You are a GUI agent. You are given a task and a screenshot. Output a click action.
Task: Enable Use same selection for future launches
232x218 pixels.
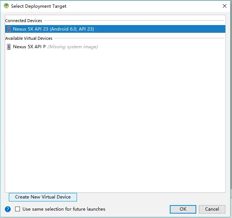click(x=17, y=209)
